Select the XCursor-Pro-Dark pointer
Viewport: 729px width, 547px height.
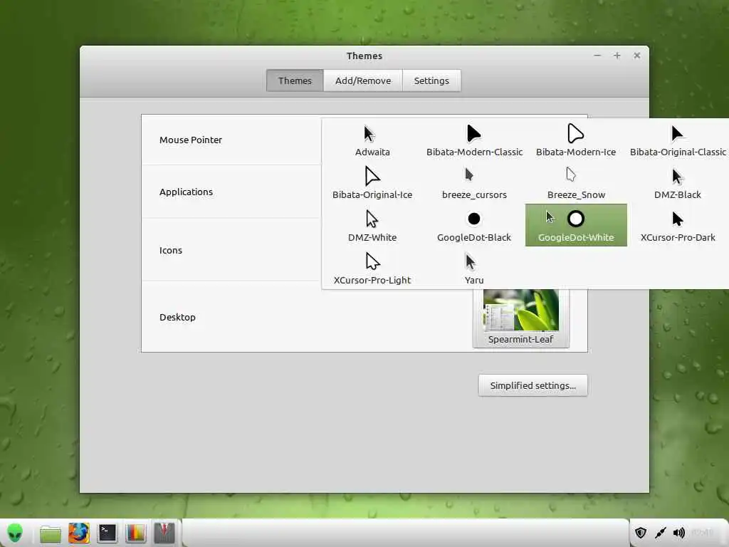pos(678,226)
